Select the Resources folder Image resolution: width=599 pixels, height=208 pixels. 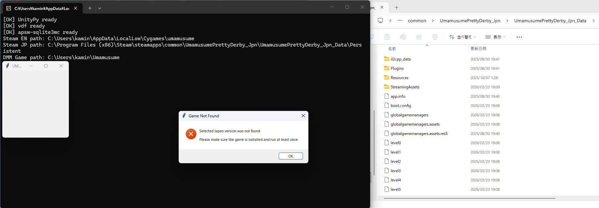[399, 78]
